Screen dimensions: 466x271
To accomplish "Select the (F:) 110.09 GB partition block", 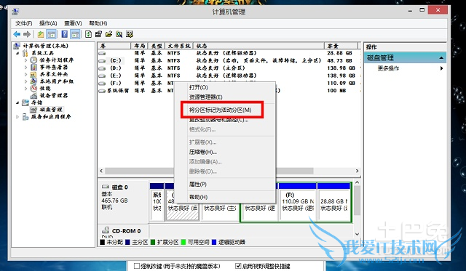I will tap(298, 202).
